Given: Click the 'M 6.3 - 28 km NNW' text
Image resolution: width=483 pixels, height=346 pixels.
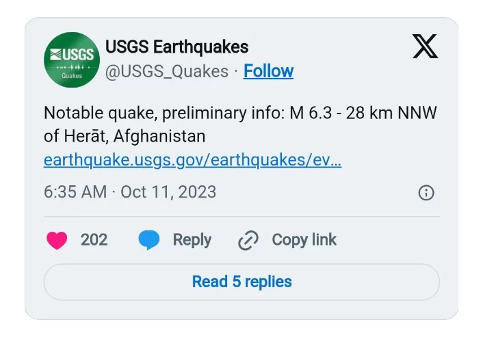Looking at the screenshot, I should tap(360, 114).
